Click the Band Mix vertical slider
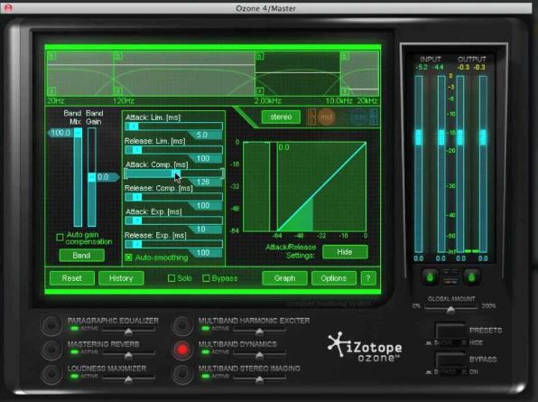Screen dimensions: 538x402 (x=78, y=177)
